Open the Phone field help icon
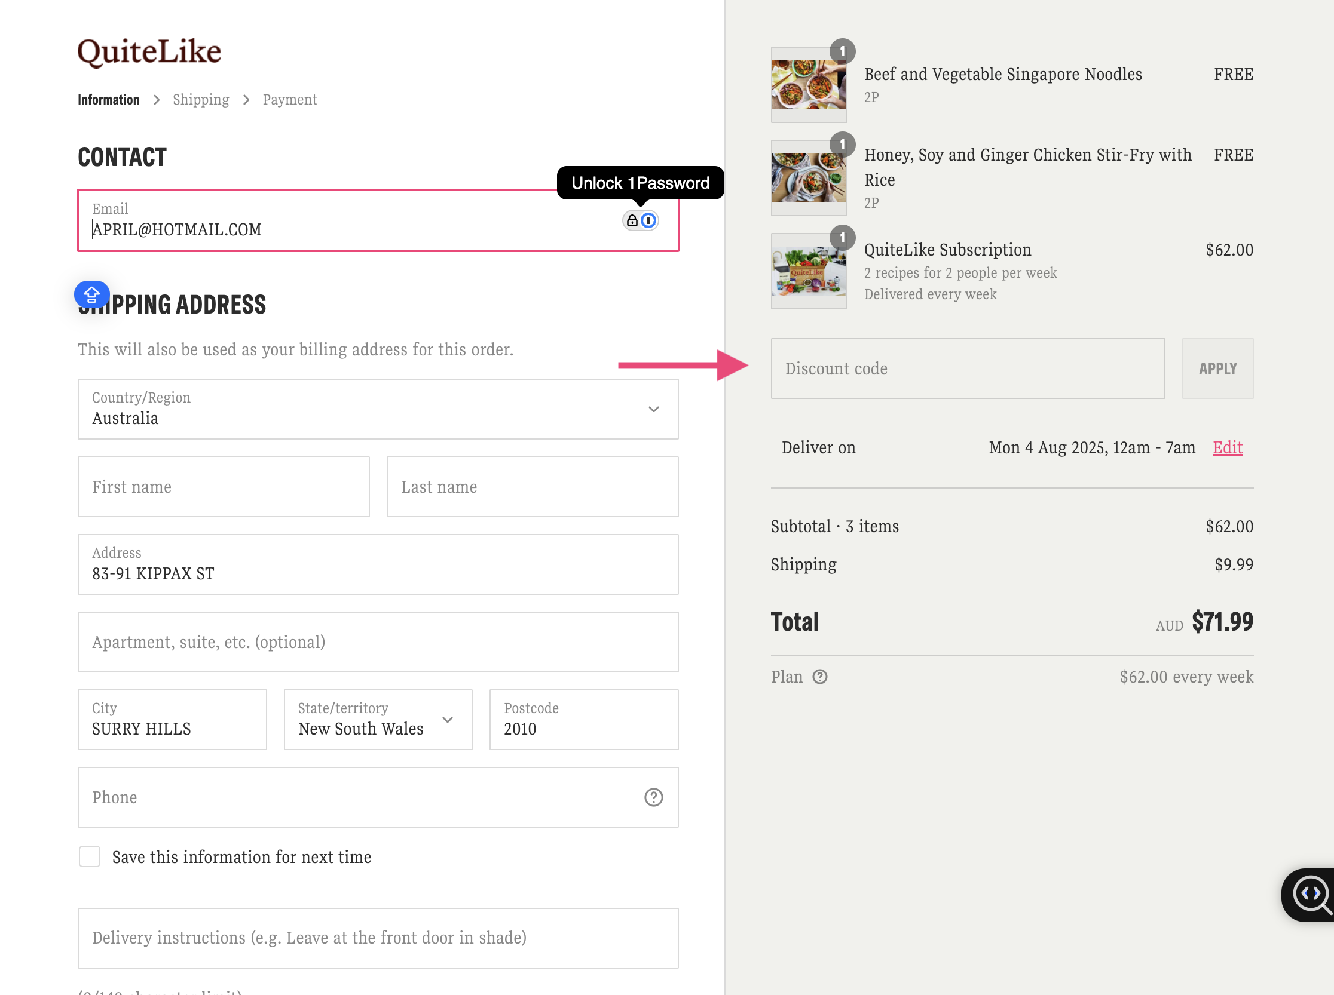1334x995 pixels. tap(653, 797)
